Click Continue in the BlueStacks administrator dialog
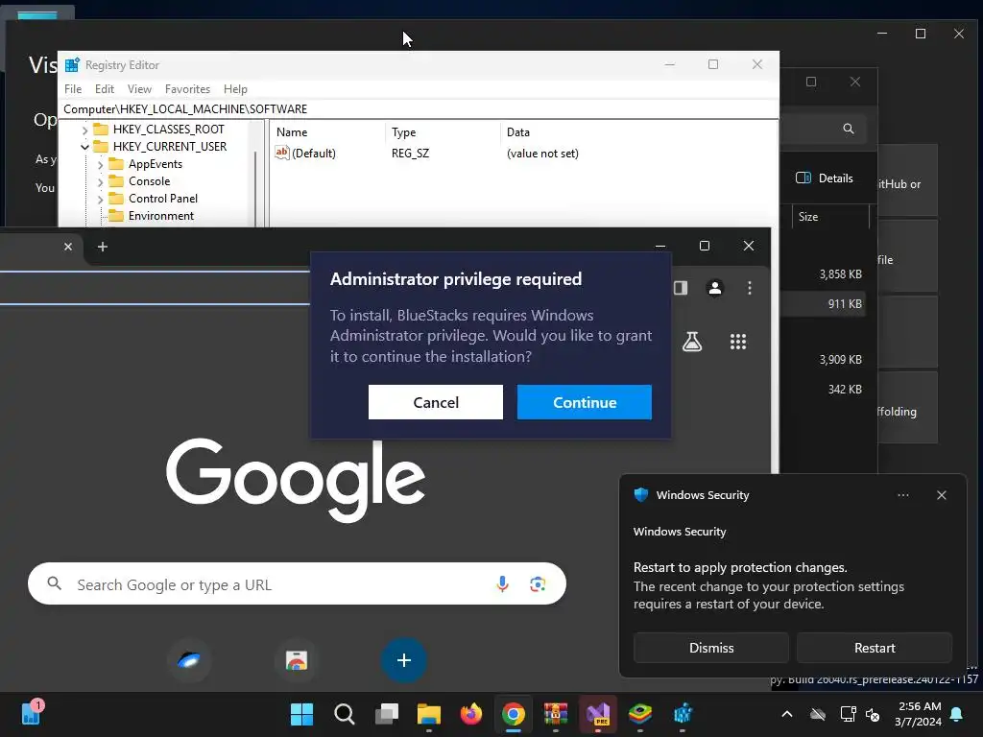Image resolution: width=983 pixels, height=737 pixels. pyautogui.click(x=585, y=402)
